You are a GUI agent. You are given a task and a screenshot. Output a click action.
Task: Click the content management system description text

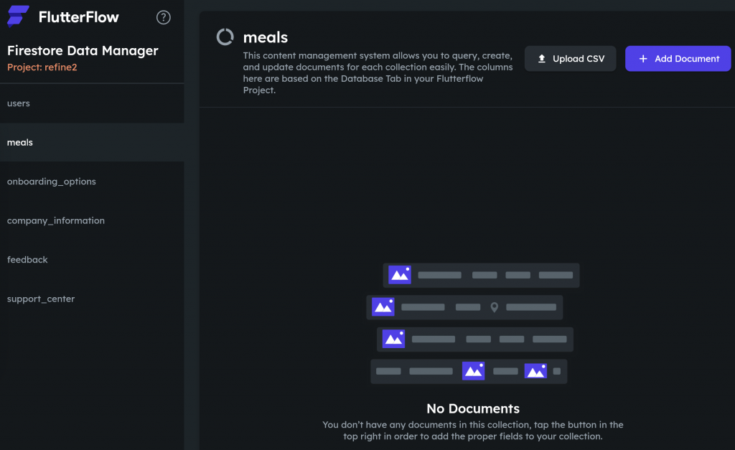pyautogui.click(x=378, y=72)
